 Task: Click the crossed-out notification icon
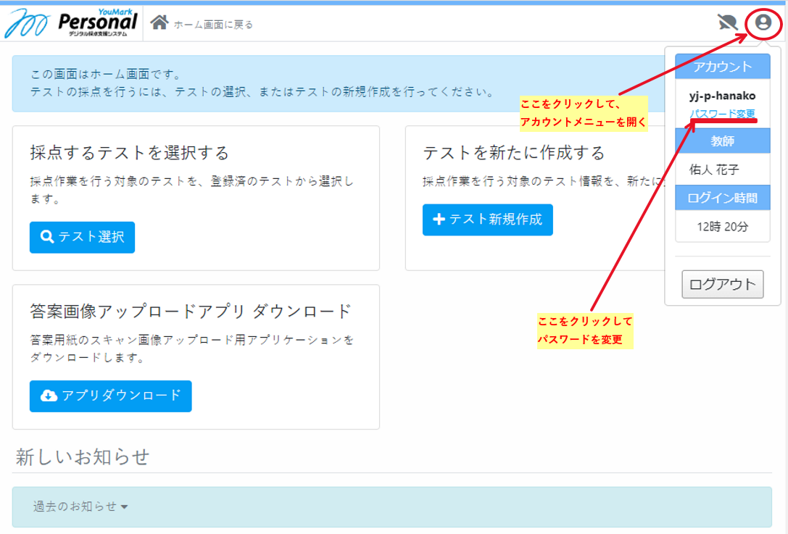click(x=727, y=22)
